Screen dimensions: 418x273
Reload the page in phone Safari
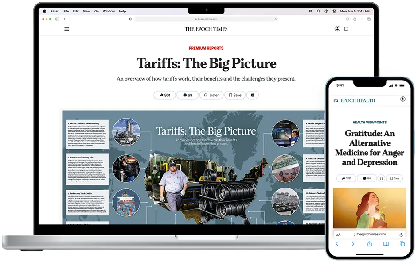pyautogui.click(x=401, y=235)
